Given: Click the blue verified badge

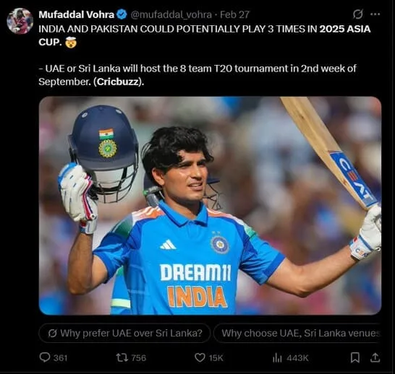Looking at the screenshot, I should [x=122, y=14].
